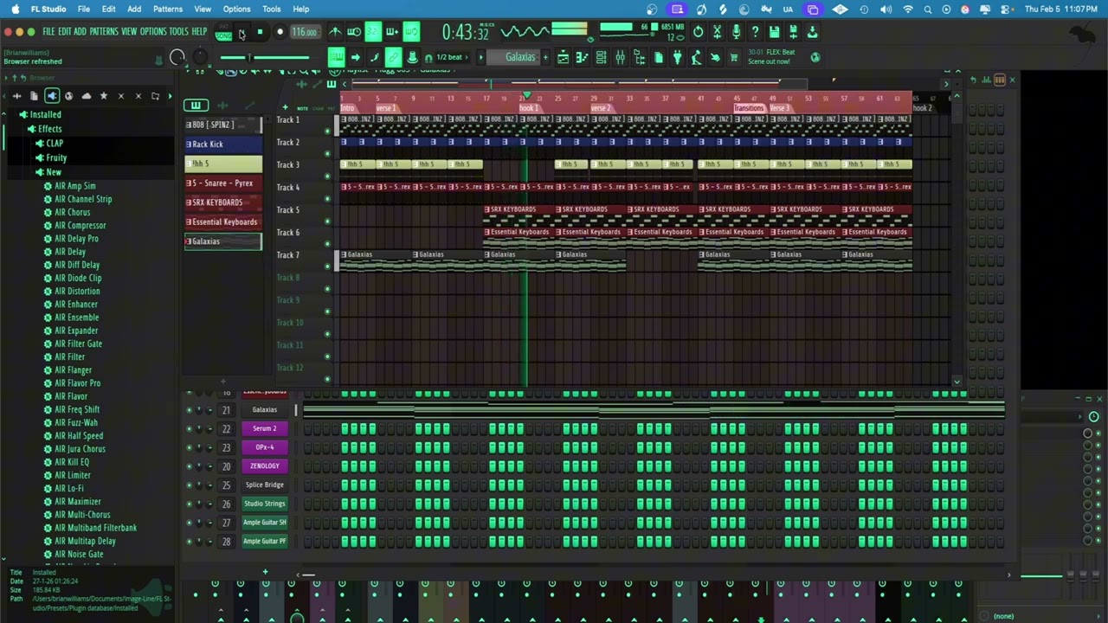Open the TOOLS menu in FL Studio
This screenshot has width=1108, height=623.
[x=178, y=32]
